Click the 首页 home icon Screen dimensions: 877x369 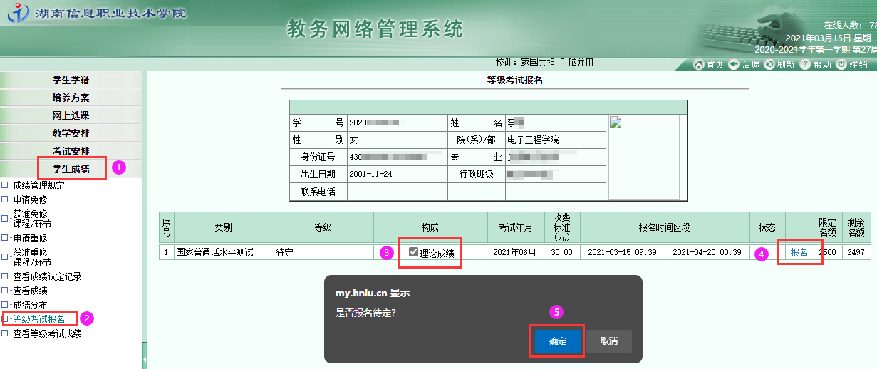click(699, 64)
